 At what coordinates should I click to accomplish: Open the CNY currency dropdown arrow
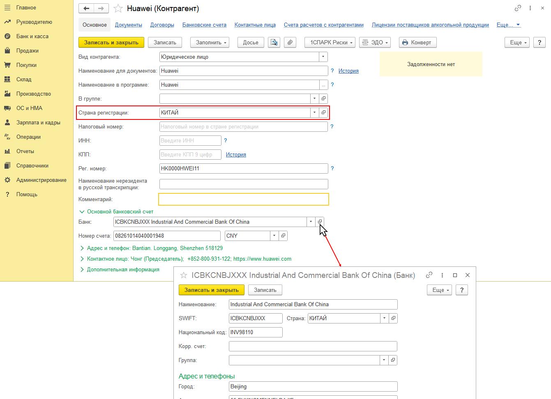tap(274, 236)
